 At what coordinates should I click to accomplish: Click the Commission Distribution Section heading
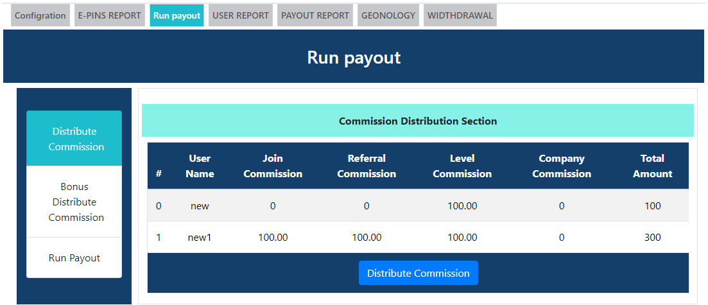[417, 121]
